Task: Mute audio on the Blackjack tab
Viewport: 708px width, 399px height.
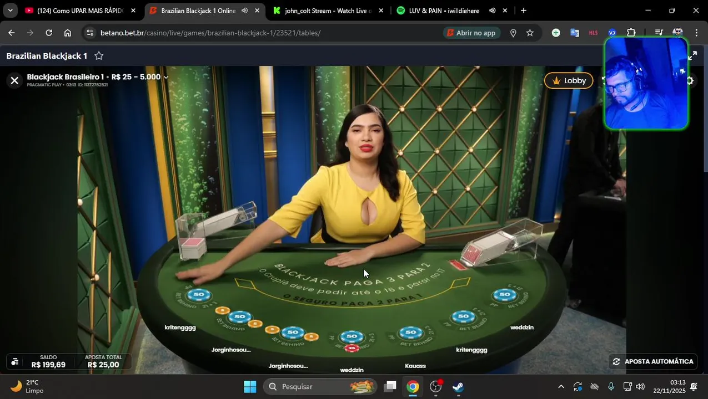Action: pos(244,11)
